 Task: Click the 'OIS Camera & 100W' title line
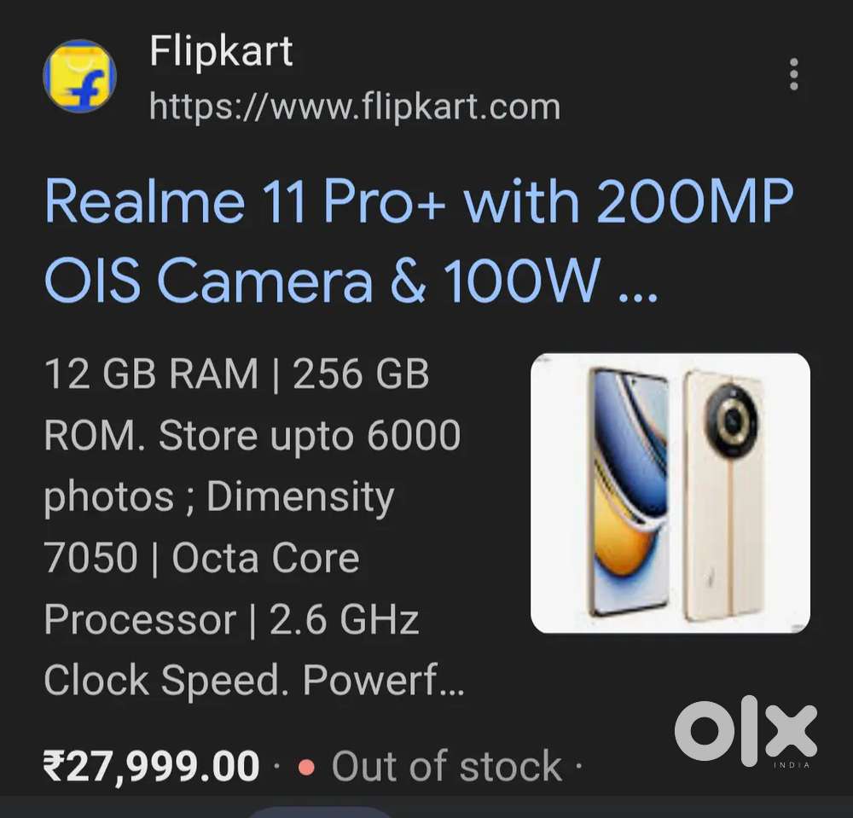coord(351,281)
